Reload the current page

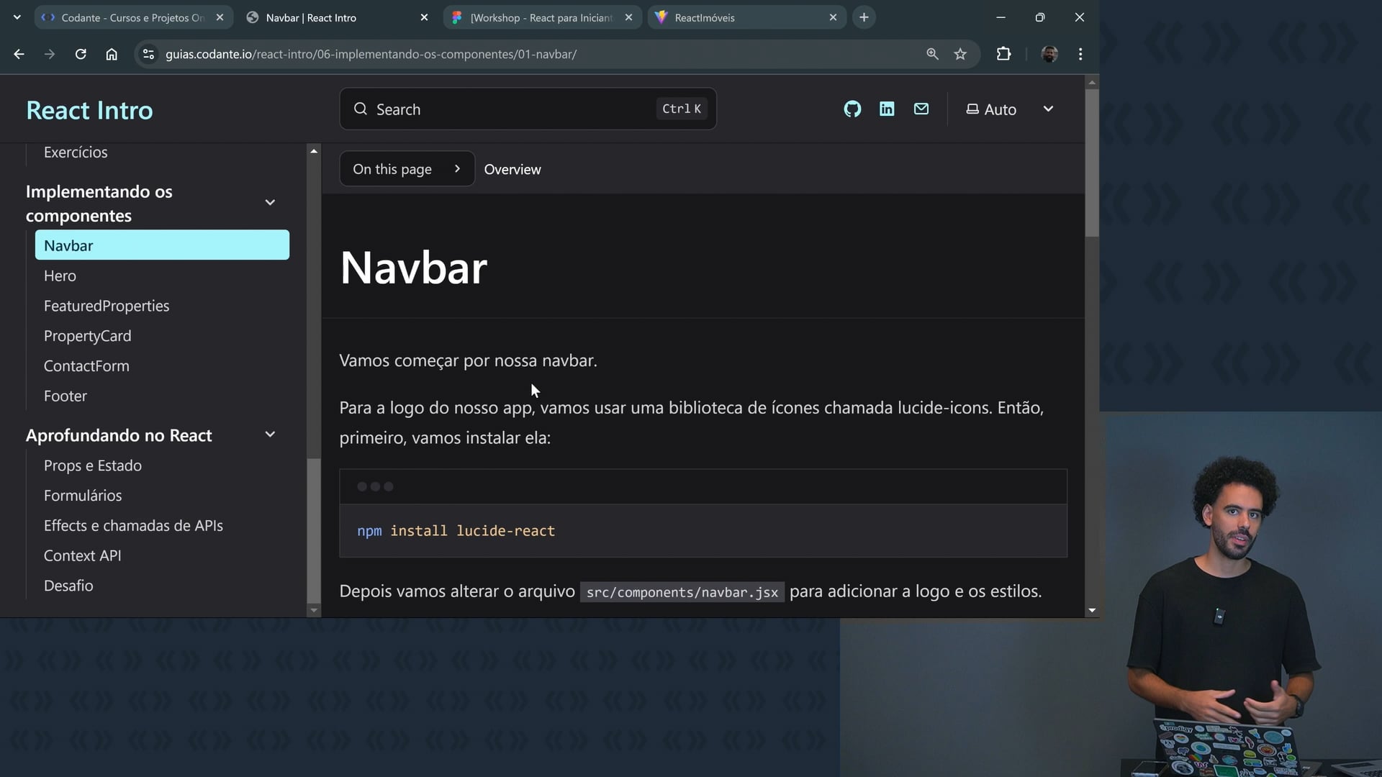81,54
